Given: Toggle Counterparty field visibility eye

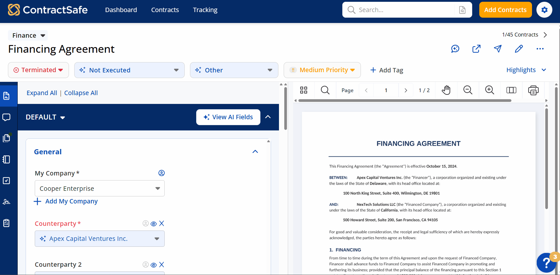Looking at the screenshot, I should (x=153, y=224).
